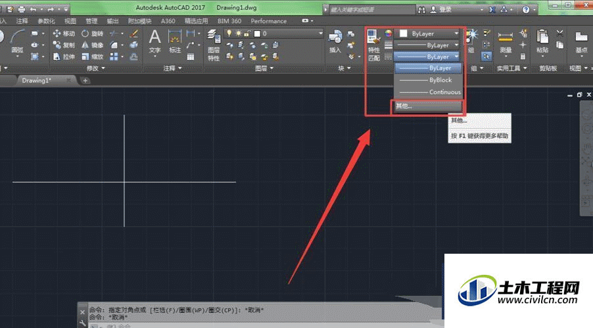Toggle the layer on/off light bulb
This screenshot has height=328, width=593.
click(x=229, y=34)
